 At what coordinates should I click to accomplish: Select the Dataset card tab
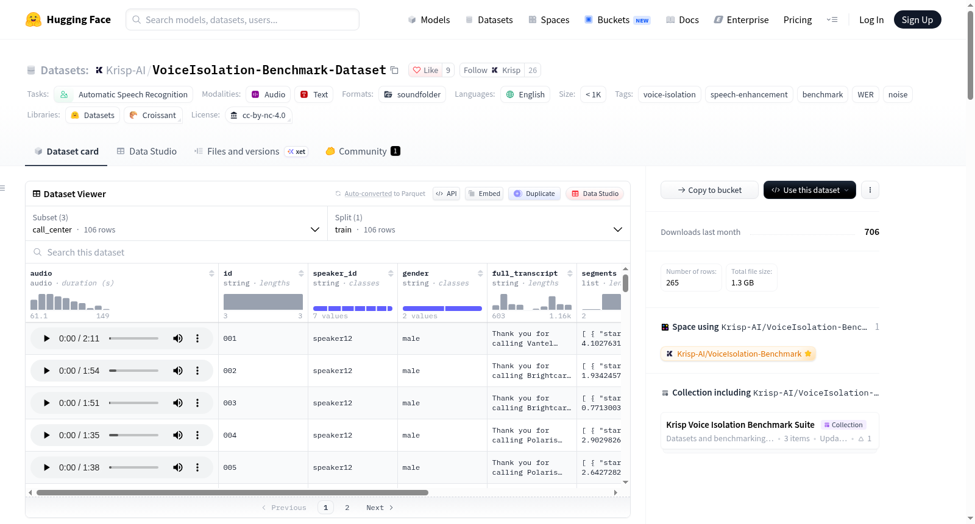coord(66,151)
